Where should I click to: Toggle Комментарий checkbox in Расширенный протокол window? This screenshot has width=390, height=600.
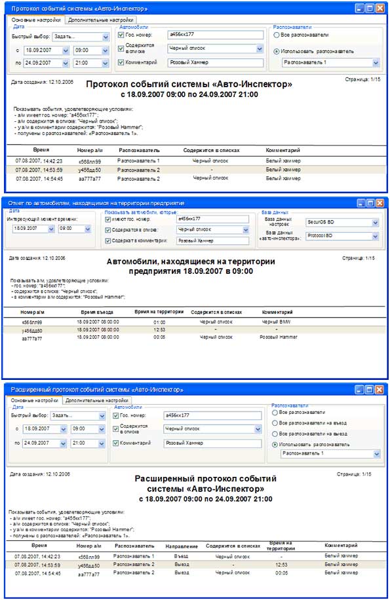[115, 443]
